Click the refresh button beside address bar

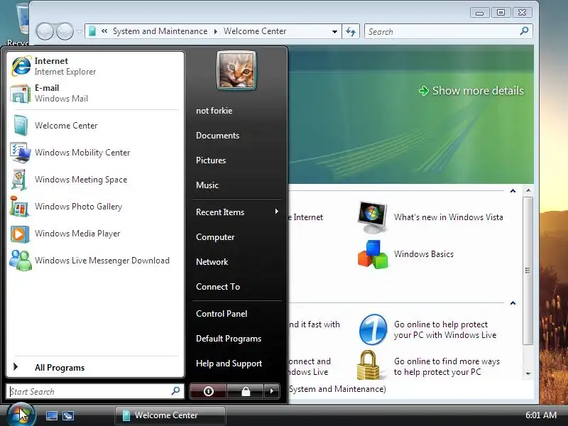[x=351, y=31]
